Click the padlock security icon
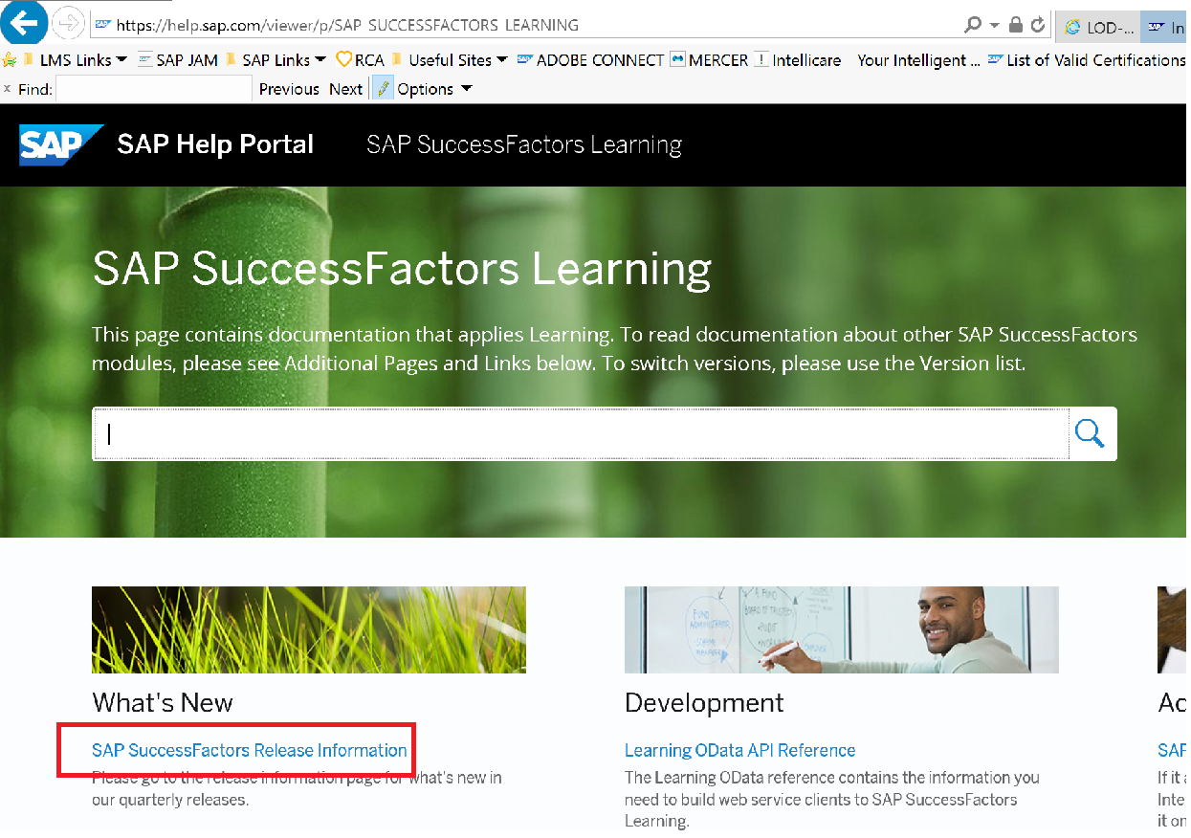The width and height of the screenshot is (1191, 838). pyautogui.click(x=1016, y=25)
